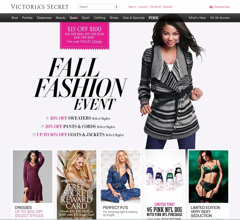Focus the Search text field
The width and height of the screenshot is (240, 220).
point(96,7)
